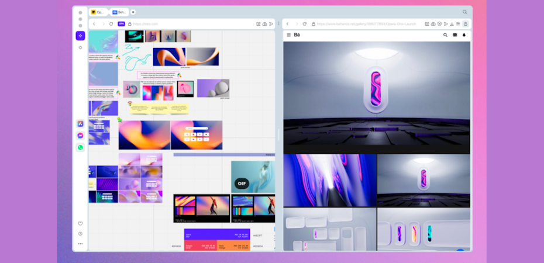Click the GIF badge on Miro board image

point(242,184)
